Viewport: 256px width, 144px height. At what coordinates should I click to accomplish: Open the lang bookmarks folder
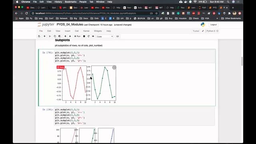[x=39, y=18]
